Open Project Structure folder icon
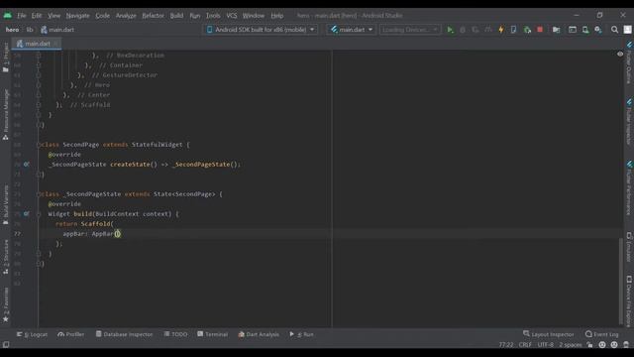The height and width of the screenshot is (357, 634). coord(557,30)
